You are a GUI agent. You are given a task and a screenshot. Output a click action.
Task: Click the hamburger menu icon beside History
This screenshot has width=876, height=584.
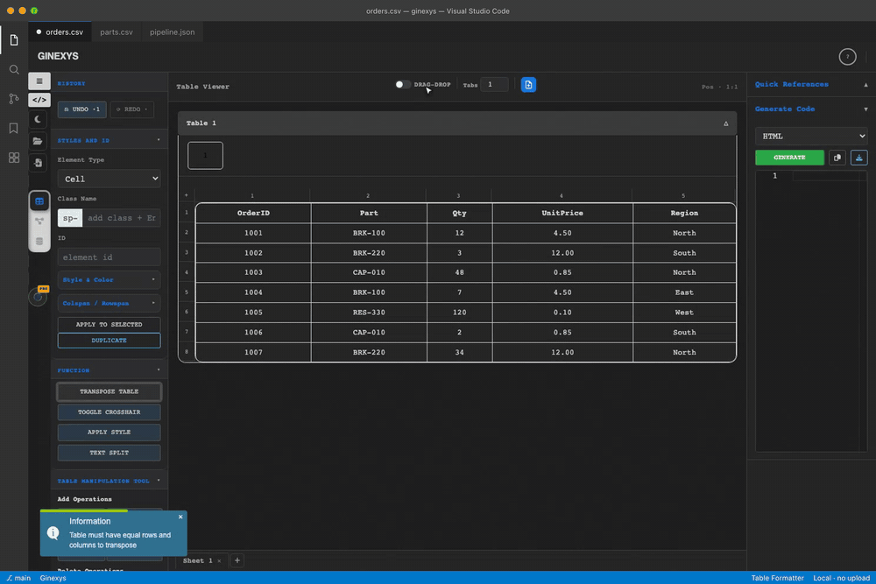39,81
